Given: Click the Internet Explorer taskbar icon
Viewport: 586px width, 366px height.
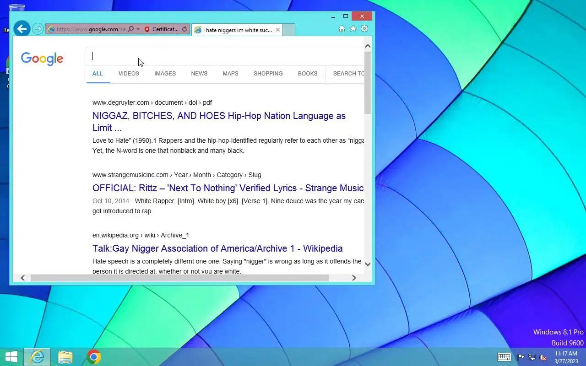Looking at the screenshot, I should tap(37, 357).
